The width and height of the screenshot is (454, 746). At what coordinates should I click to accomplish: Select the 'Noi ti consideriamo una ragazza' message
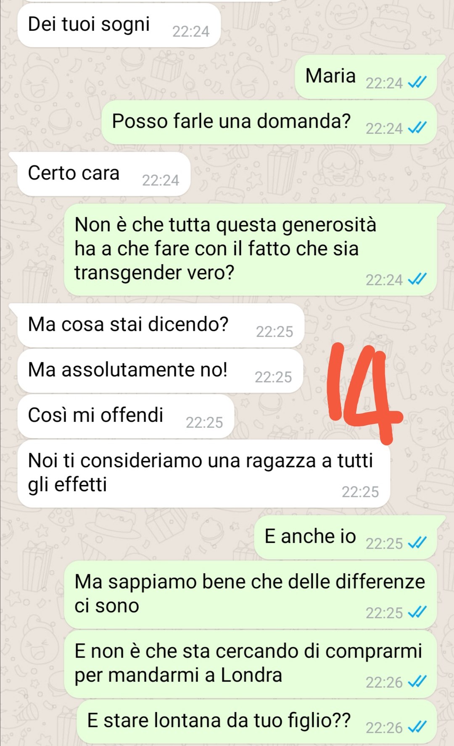[204, 474]
